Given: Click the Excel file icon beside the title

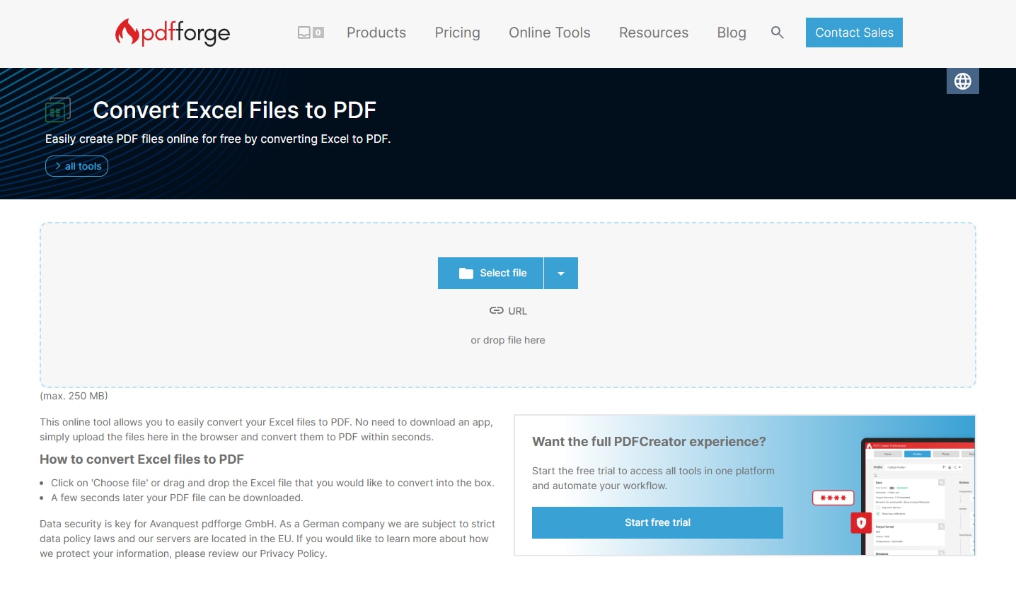Looking at the screenshot, I should [x=58, y=110].
